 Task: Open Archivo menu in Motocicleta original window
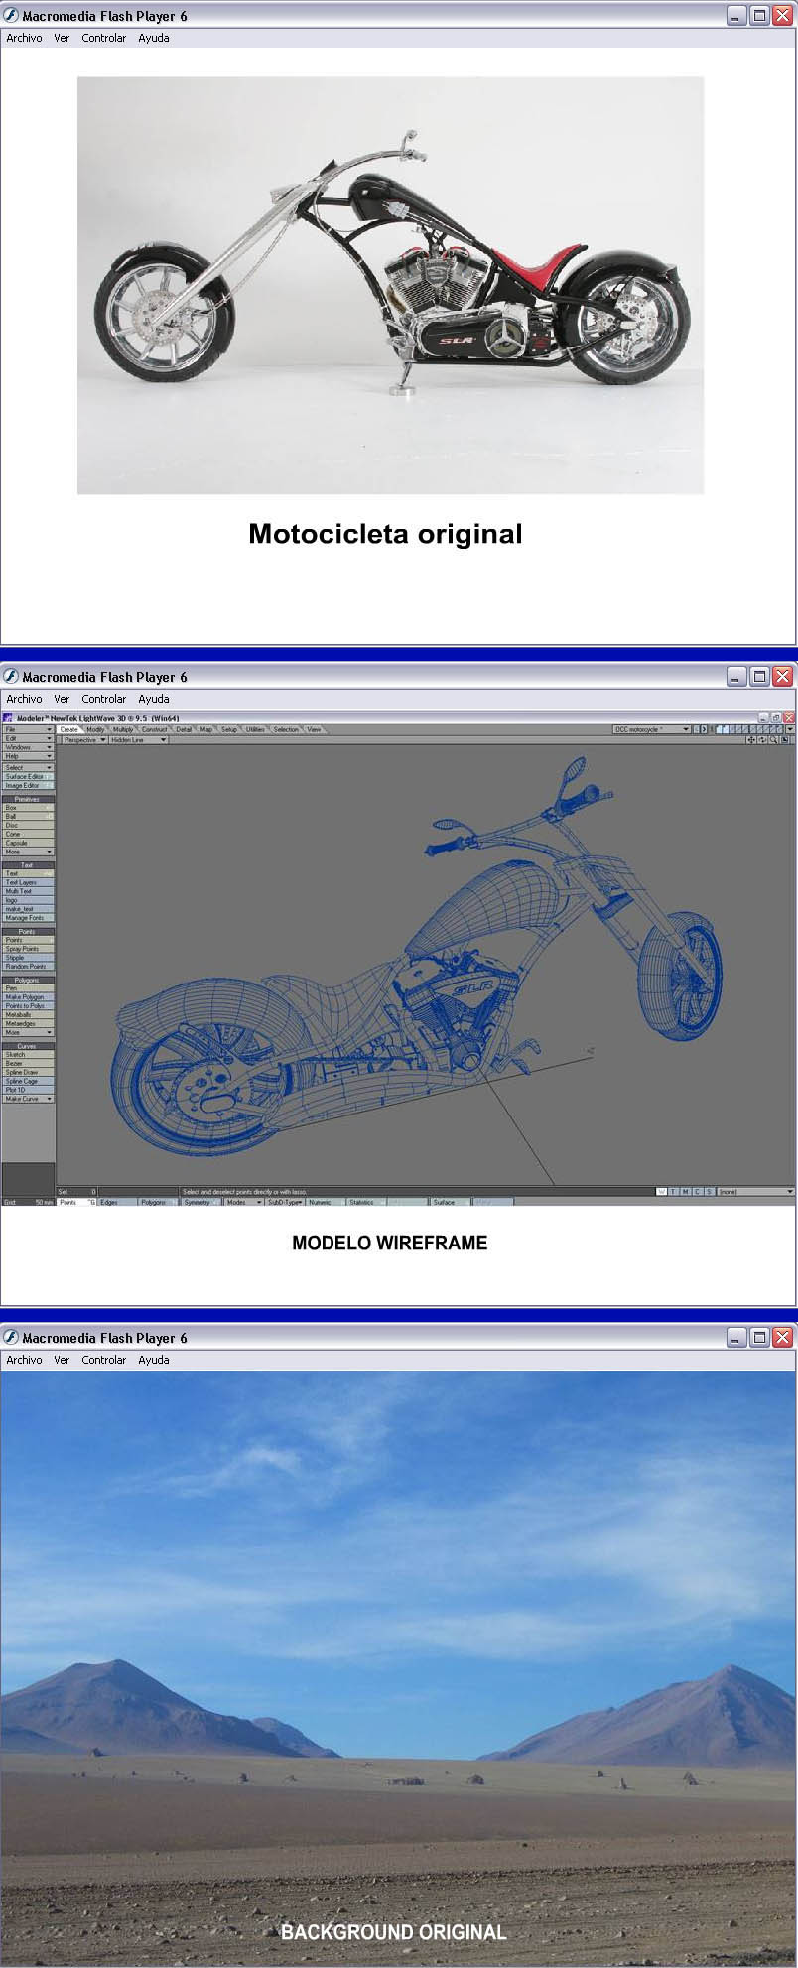point(24,38)
